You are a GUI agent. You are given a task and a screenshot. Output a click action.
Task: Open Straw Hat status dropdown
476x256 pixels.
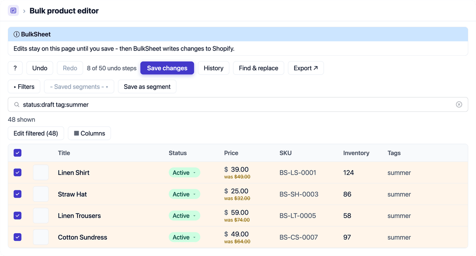pos(184,194)
